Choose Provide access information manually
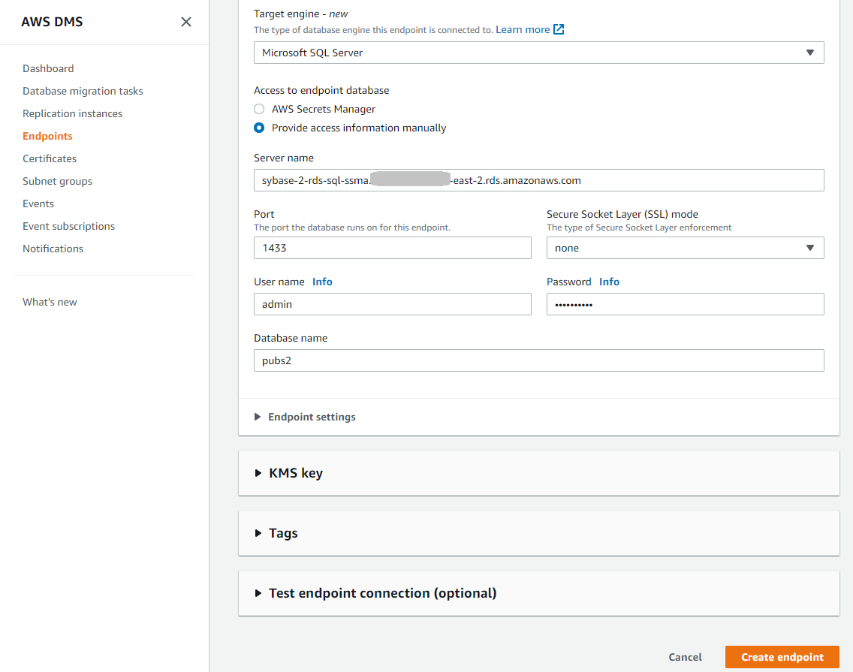 [259, 128]
